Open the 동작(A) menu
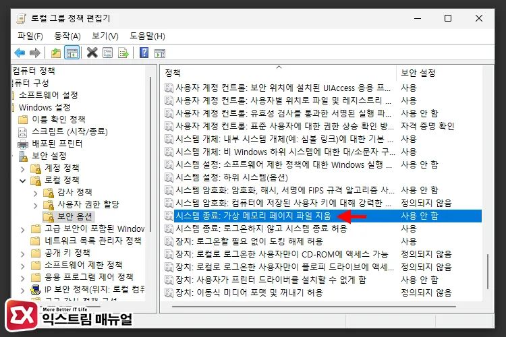 (67, 36)
